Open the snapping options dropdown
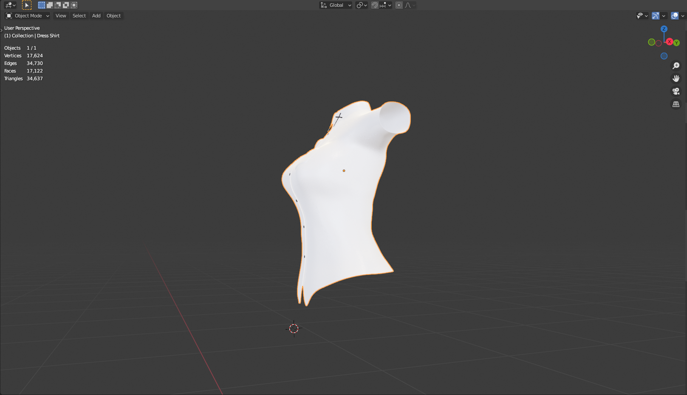The height and width of the screenshot is (395, 687). click(385, 5)
